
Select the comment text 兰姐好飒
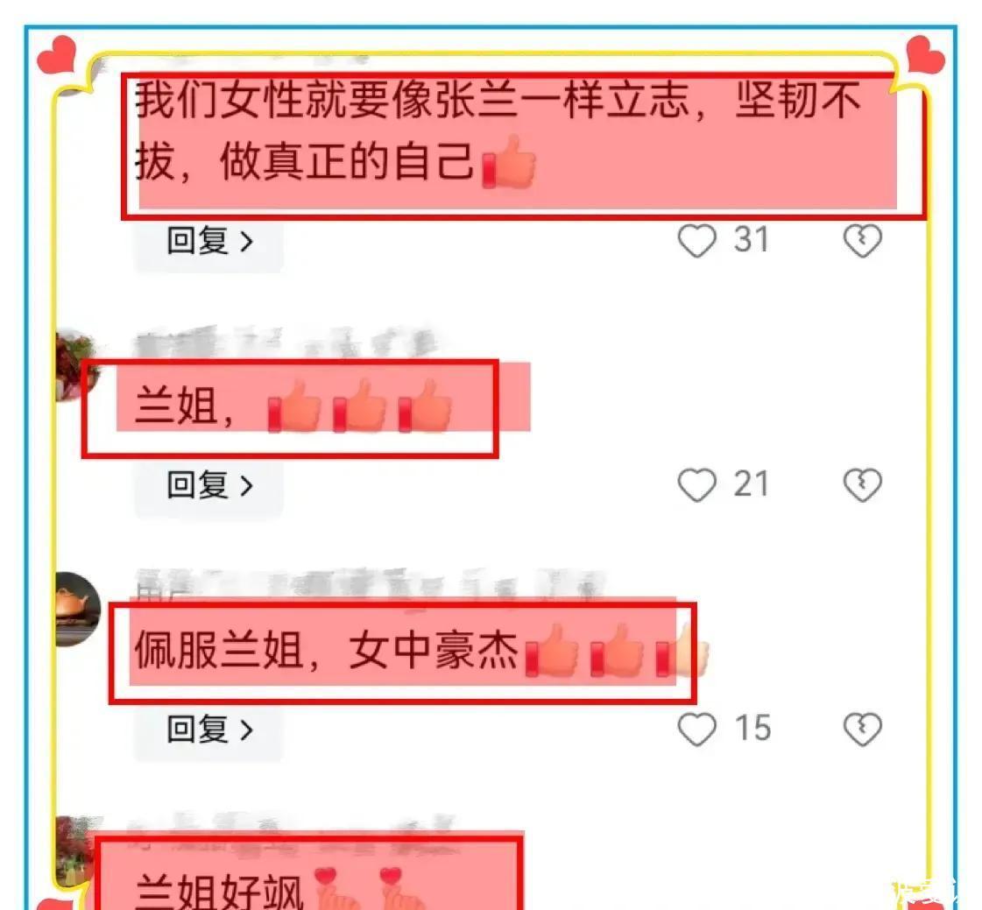pyautogui.click(x=220, y=891)
